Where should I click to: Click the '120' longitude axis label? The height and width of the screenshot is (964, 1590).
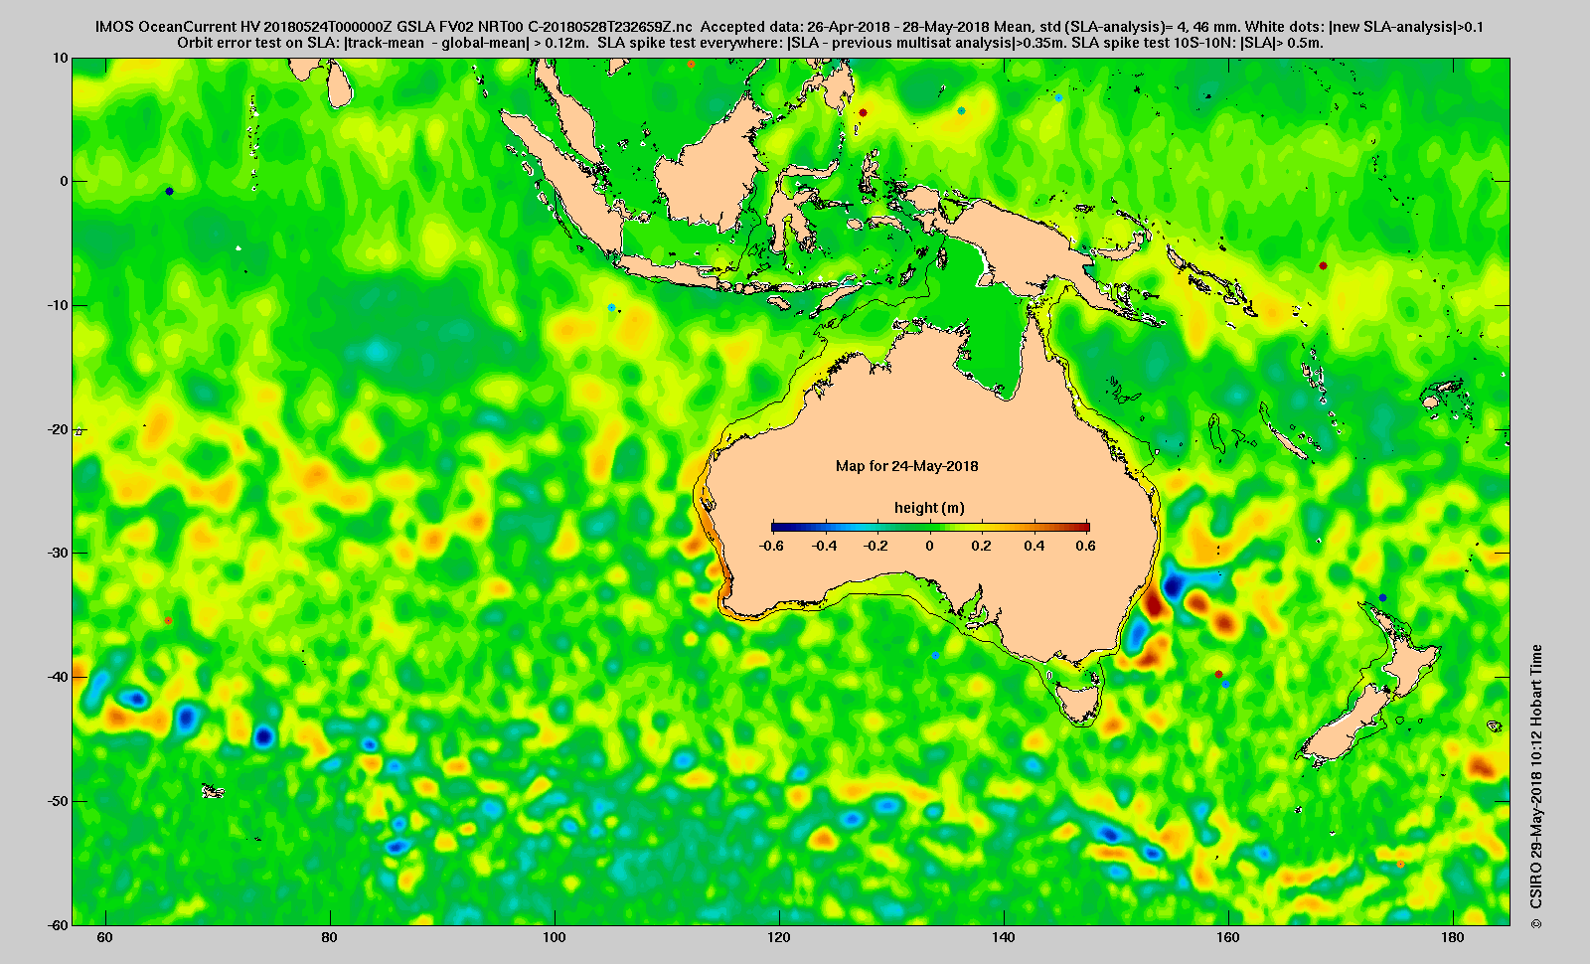click(x=779, y=937)
